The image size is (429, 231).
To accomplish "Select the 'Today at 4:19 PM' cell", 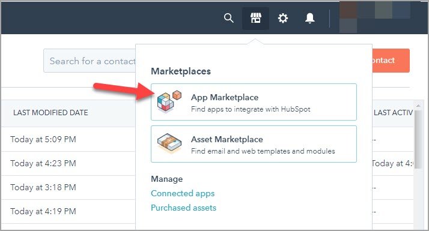I will [x=43, y=211].
